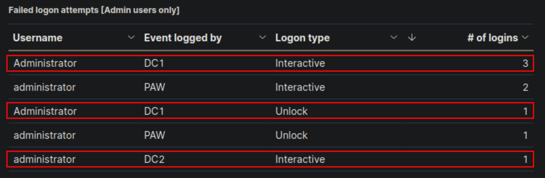Open the Username column filter dropdown
Screen dimensions: 545x178
[x=131, y=37]
